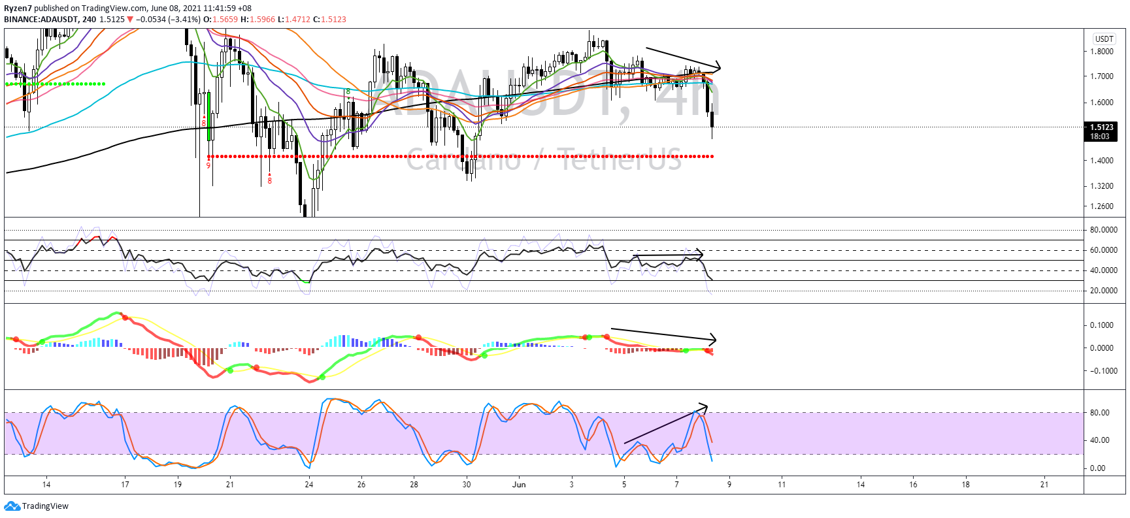Click date 17 on the time axis
Image resolution: width=1130 pixels, height=518 pixels.
[125, 485]
